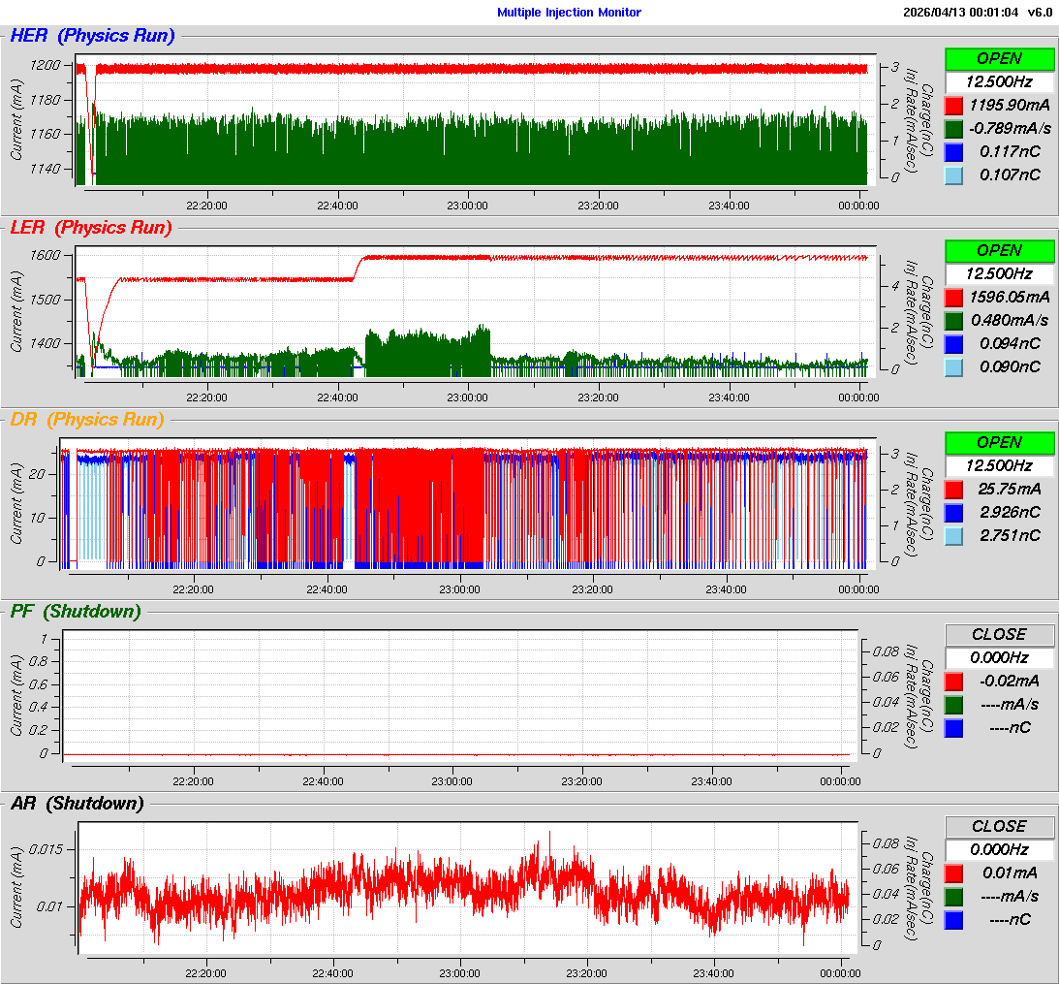The width and height of the screenshot is (1059, 984).
Task: Click the green OPEN indicator in HER panel
Action: [x=999, y=58]
